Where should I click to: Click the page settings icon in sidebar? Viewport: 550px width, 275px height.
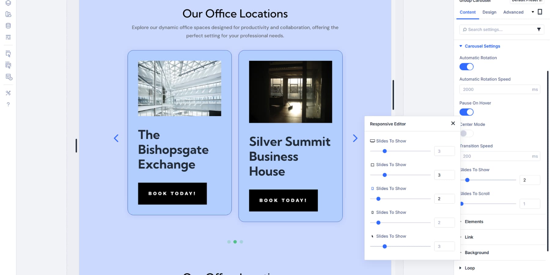(x=8, y=37)
